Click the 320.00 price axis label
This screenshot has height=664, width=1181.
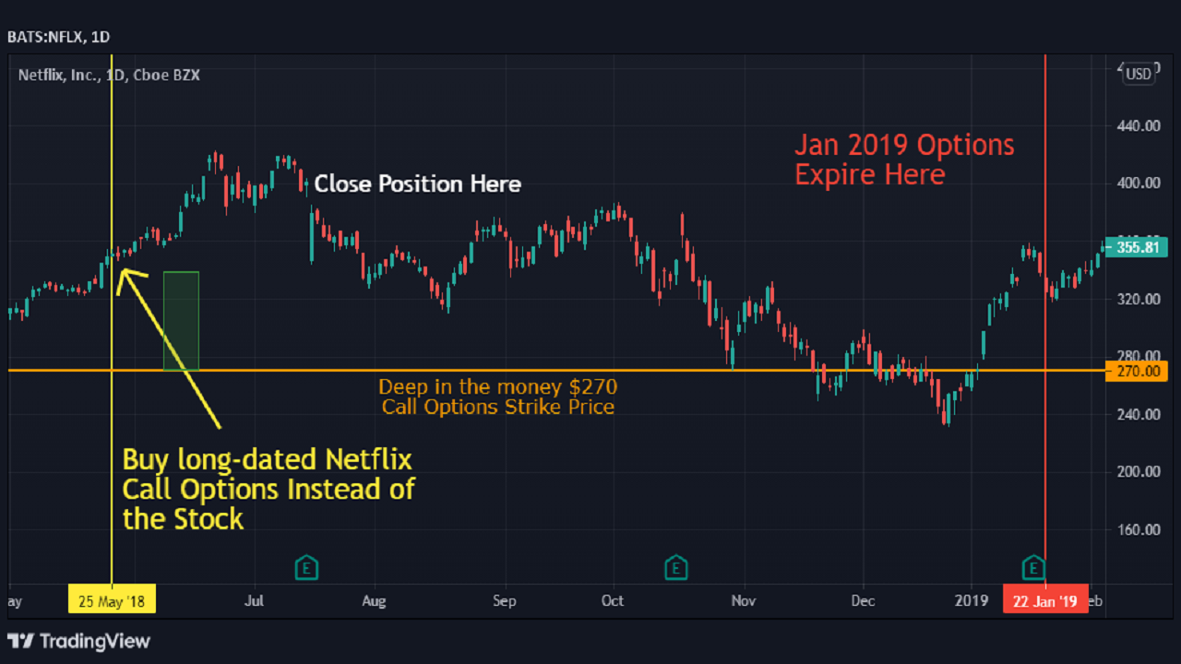[1138, 299]
